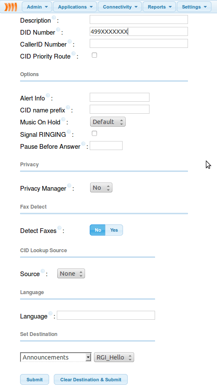Open the Music On Hold dropdown
The width and height of the screenshot is (217, 389).
108,122
